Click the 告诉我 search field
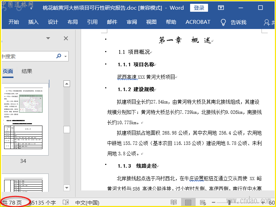The width and height of the screenshot is (276, 207). 238,22
